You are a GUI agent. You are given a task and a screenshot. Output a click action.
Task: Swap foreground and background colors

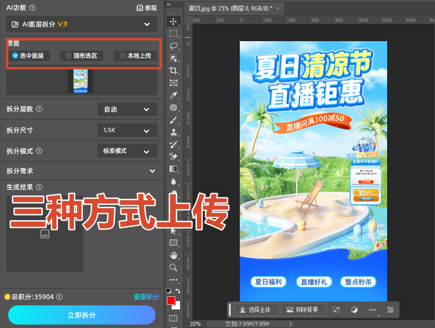[178, 291]
